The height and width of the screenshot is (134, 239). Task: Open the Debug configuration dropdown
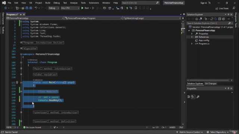pos(54,8)
